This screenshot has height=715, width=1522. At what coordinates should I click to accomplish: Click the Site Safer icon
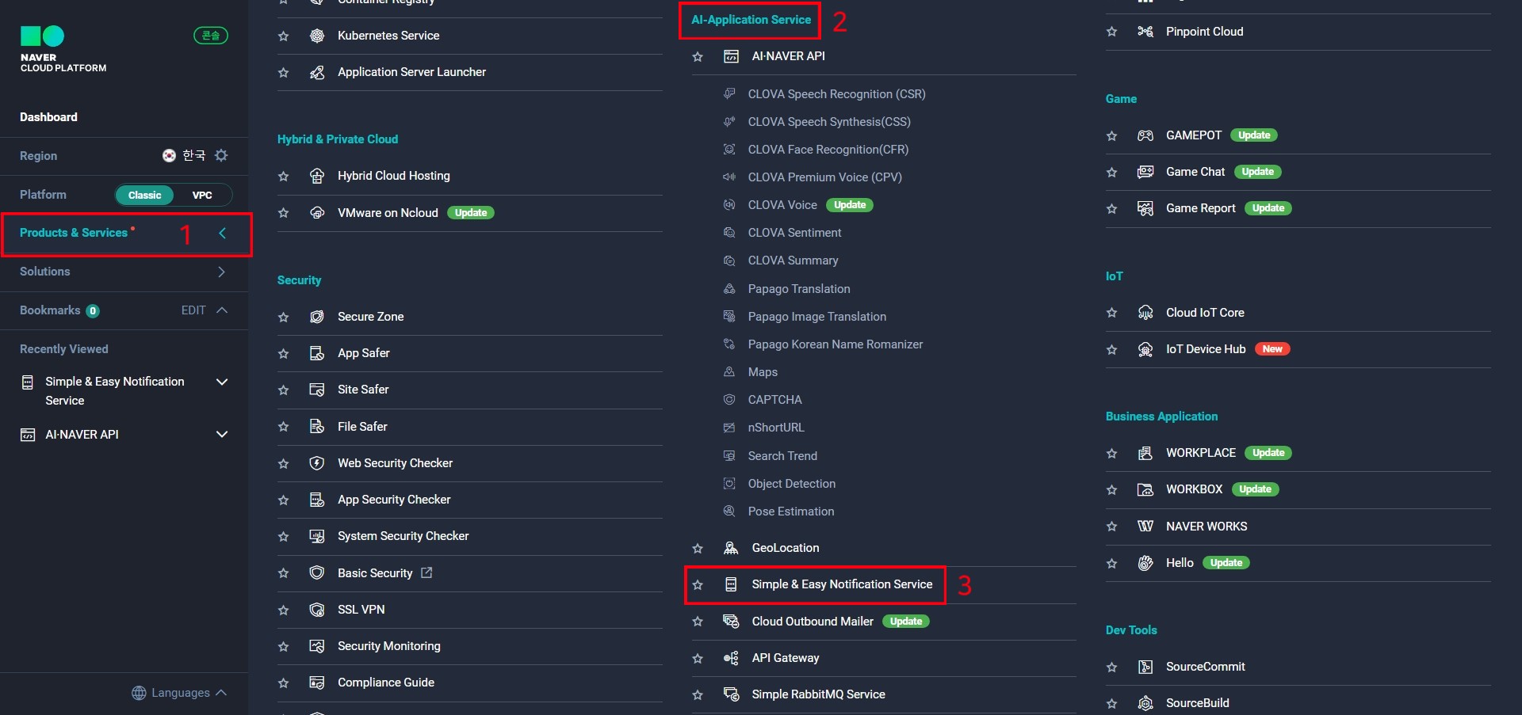click(x=317, y=390)
